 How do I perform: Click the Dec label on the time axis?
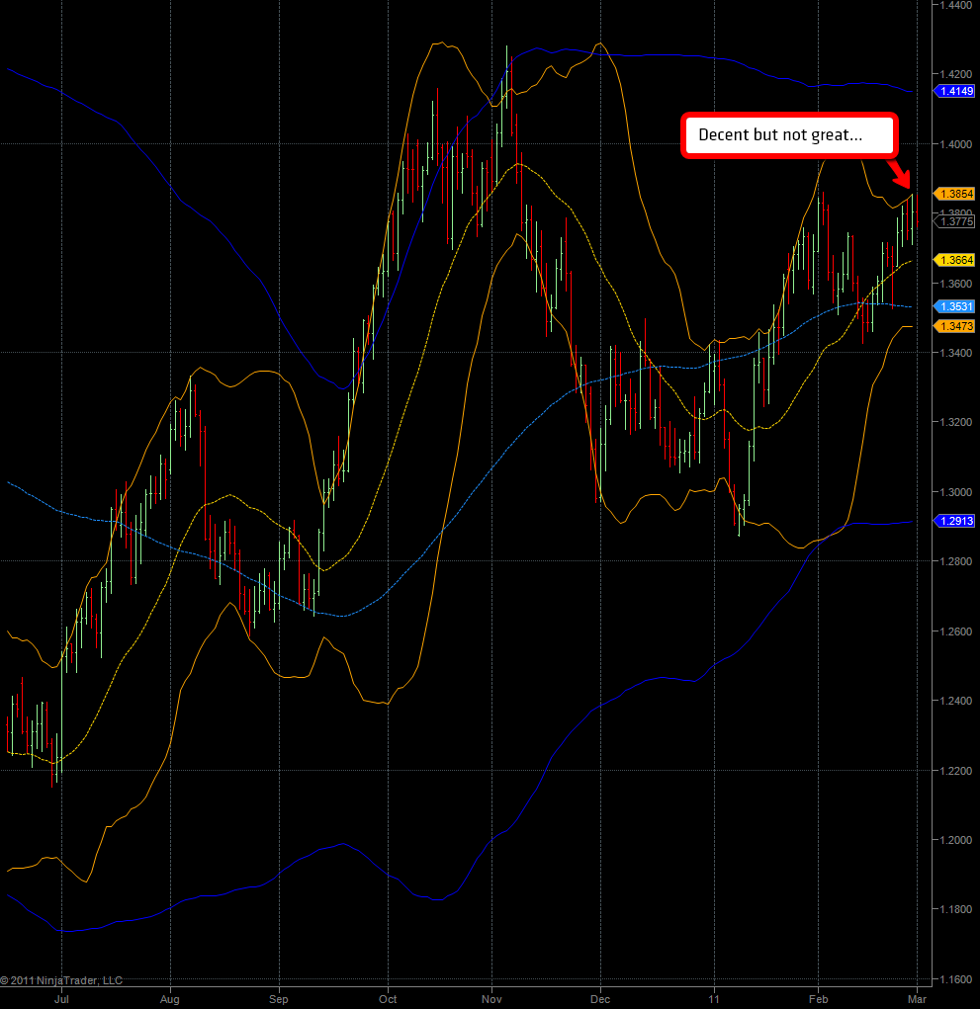pos(600,998)
